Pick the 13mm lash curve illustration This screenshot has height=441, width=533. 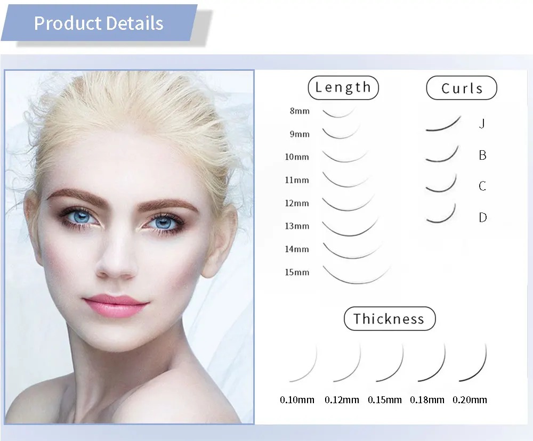pos(350,226)
